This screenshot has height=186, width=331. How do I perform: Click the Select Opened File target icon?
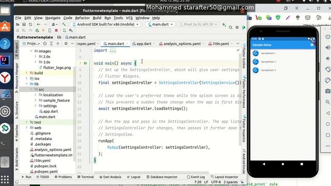pyautogui.click(x=45, y=43)
